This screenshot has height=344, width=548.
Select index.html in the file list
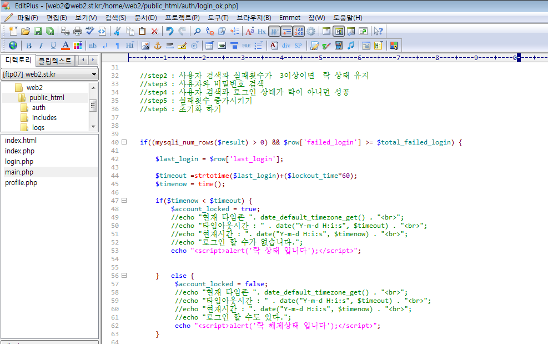(x=21, y=141)
